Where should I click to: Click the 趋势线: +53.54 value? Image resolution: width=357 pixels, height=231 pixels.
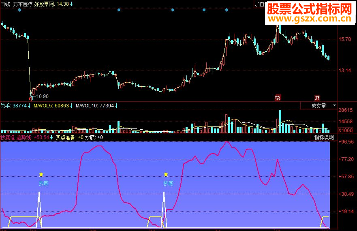pyautogui.click(x=34, y=137)
